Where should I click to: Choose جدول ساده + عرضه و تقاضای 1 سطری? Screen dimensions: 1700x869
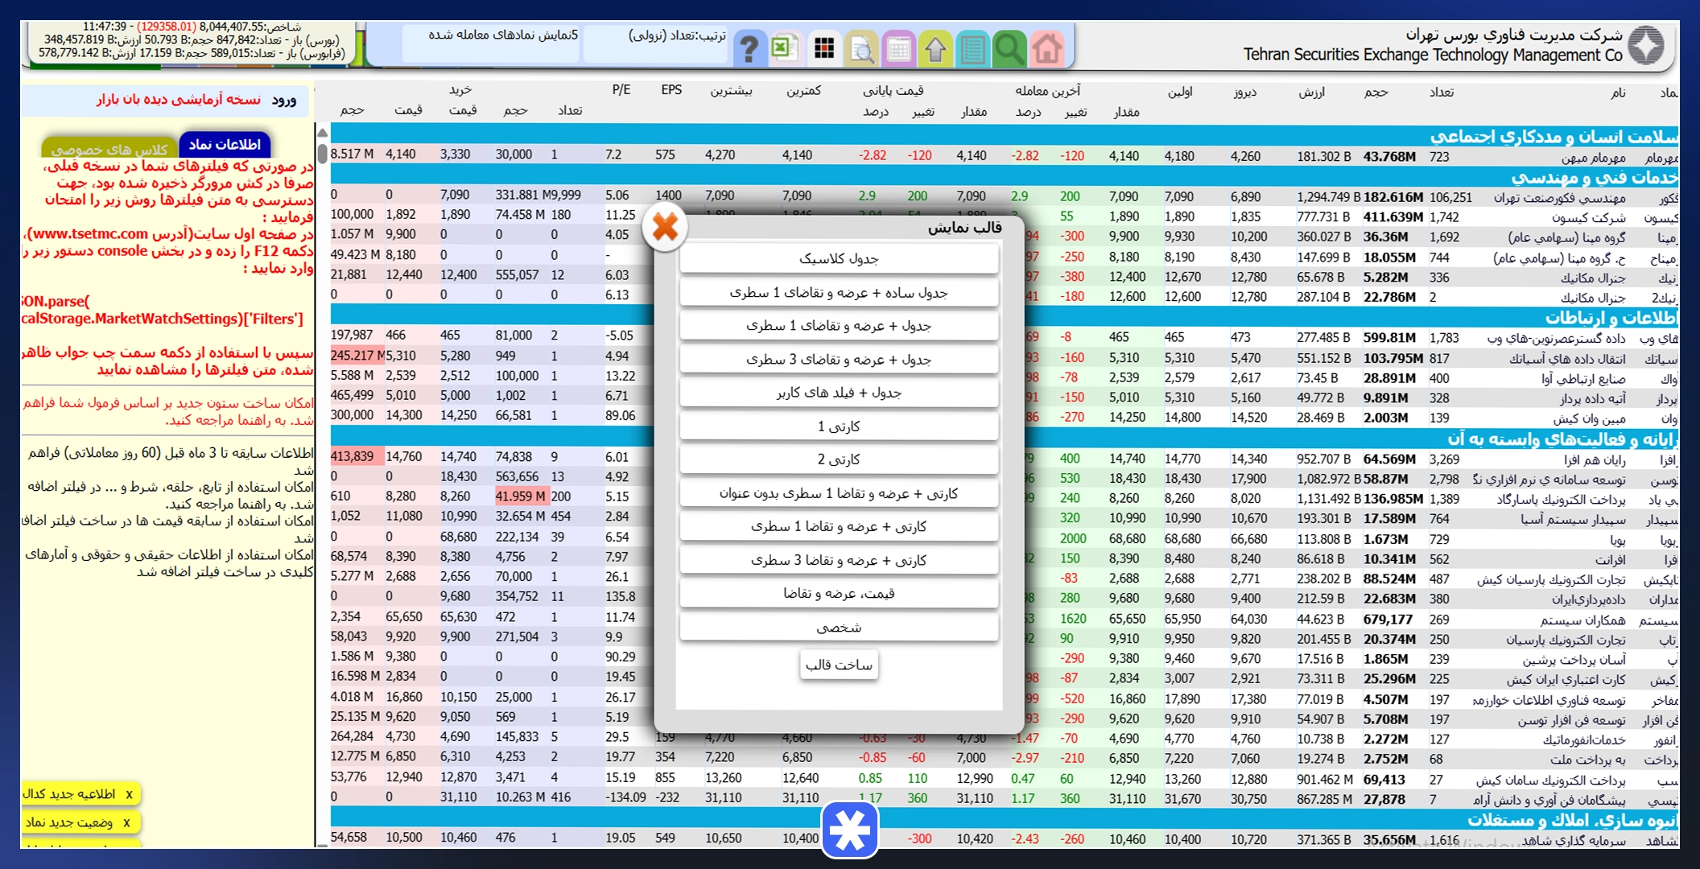click(839, 292)
